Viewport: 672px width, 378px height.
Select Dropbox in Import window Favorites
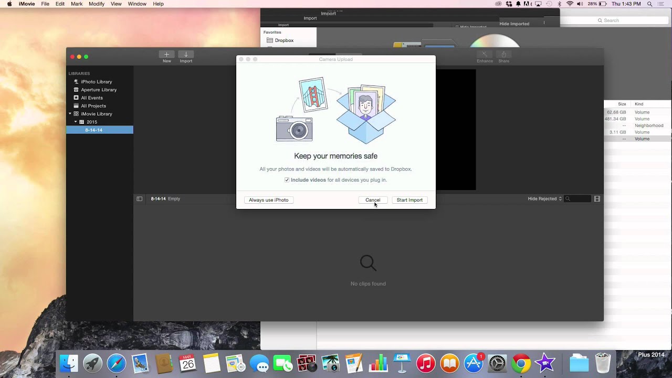284,40
